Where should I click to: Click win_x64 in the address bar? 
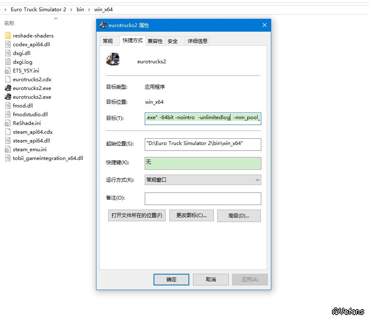click(104, 10)
